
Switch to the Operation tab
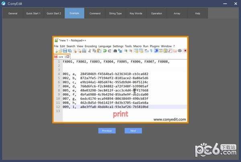[157, 13]
